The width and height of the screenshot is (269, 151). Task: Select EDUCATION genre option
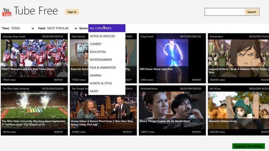click(107, 52)
